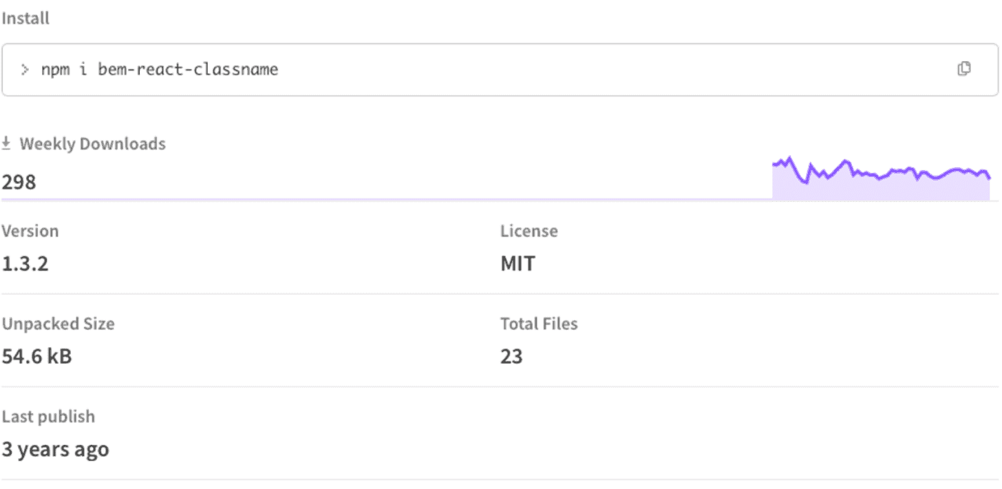The width and height of the screenshot is (1002, 489).
Task: Click the npm i bem-react-classname command text
Action: pyautogui.click(x=159, y=70)
